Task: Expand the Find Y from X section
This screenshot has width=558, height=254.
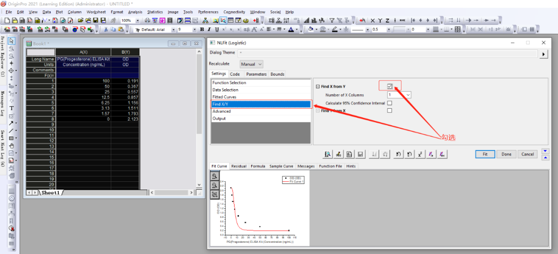Action: coord(318,111)
